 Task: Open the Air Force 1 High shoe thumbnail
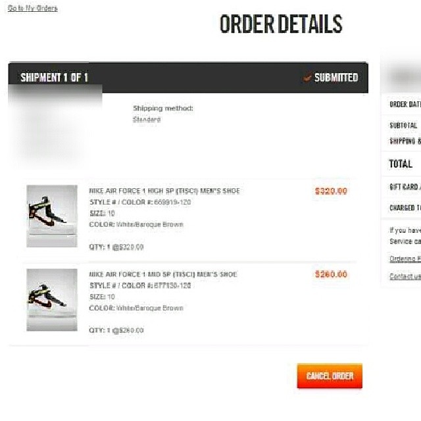click(52, 216)
